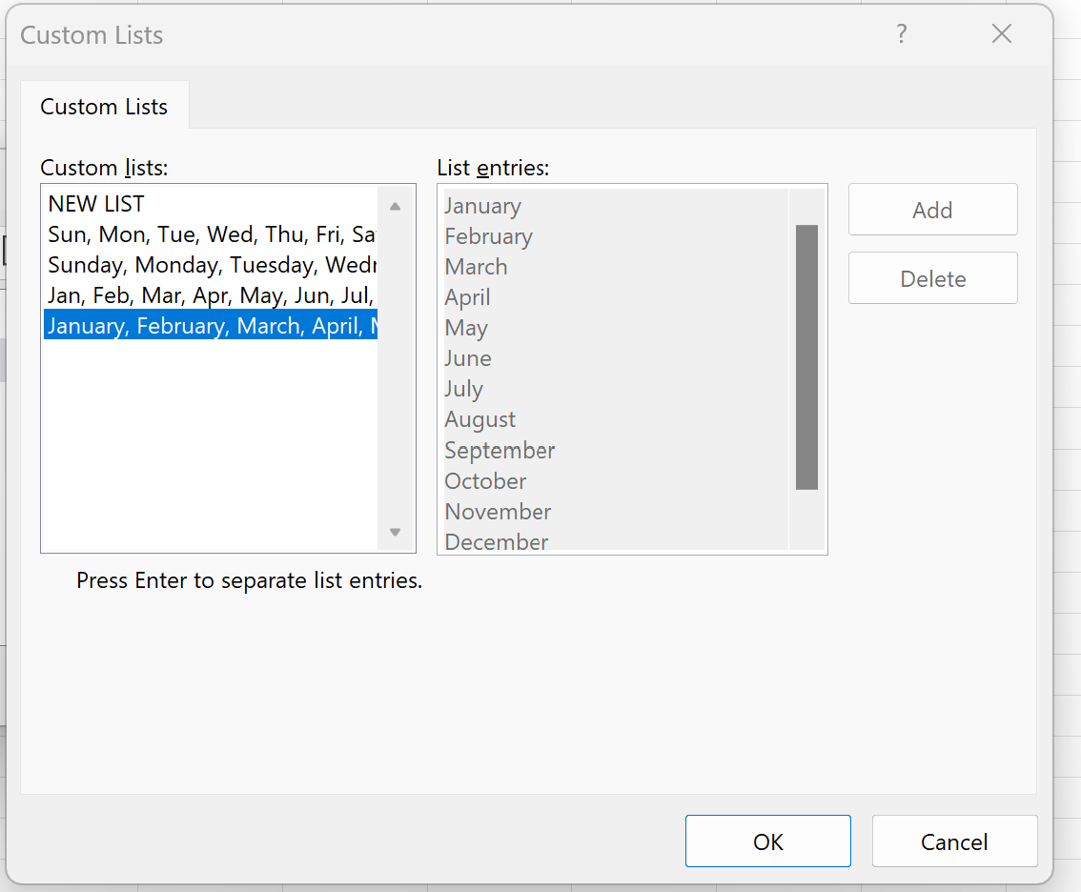Close the Custom Lists dialog
This screenshot has height=892, width=1081.
[1001, 33]
